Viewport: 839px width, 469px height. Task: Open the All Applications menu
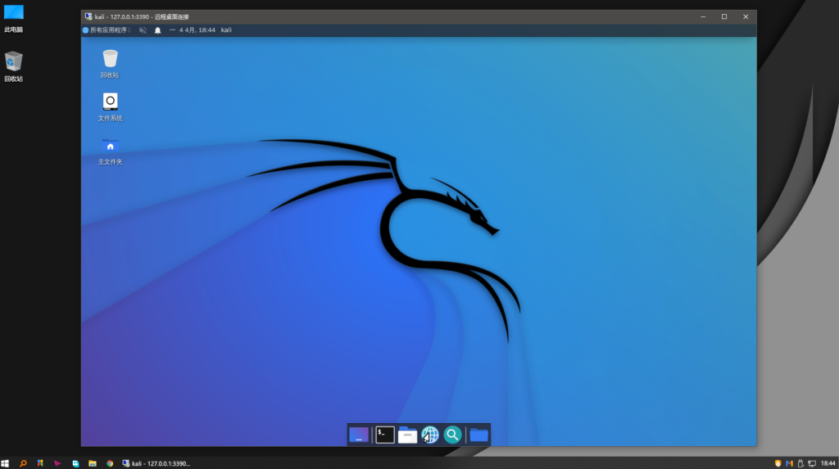coord(107,29)
